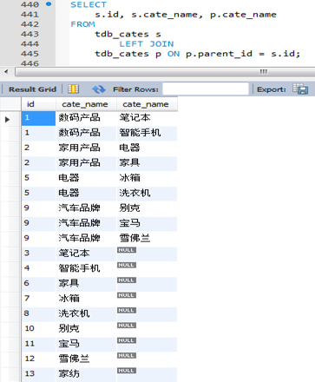This screenshot has width=315, height=382.
Task: Select the NULL cell in row id 4
Action: click(147, 269)
